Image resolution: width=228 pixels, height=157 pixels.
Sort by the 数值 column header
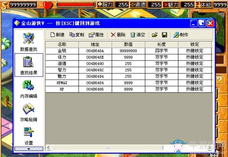click(128, 44)
